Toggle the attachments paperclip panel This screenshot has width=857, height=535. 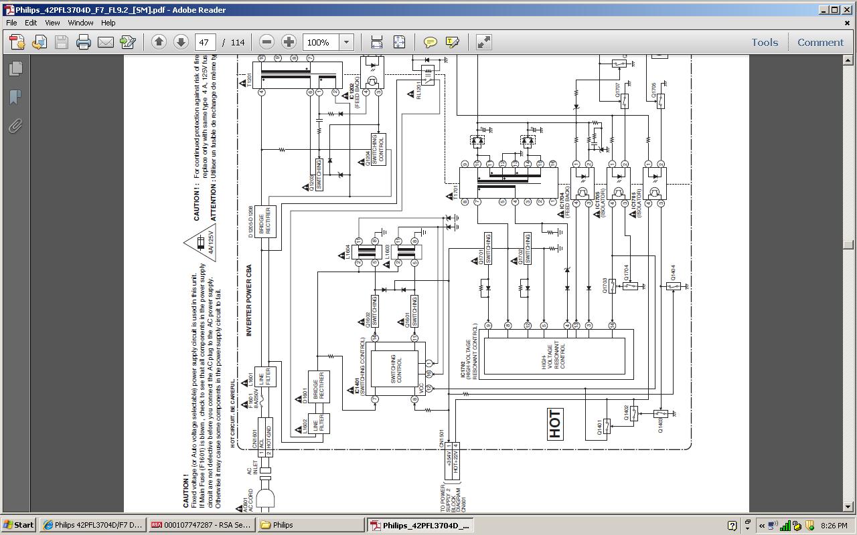(15, 126)
